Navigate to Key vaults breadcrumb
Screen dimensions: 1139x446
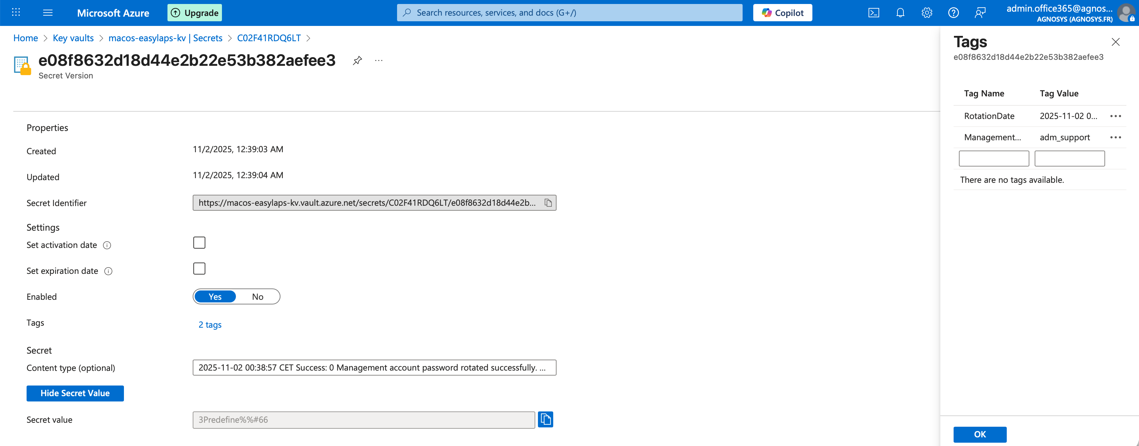[x=73, y=38]
